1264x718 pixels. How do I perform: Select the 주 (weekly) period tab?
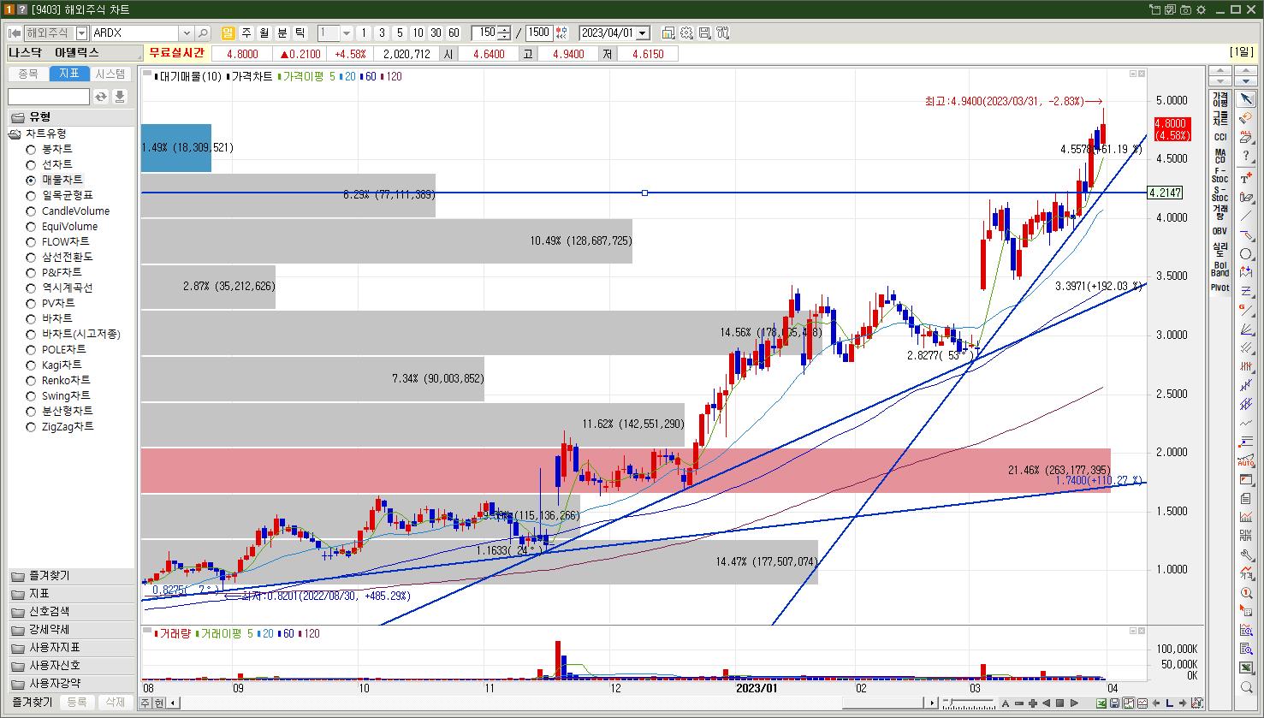tap(246, 33)
